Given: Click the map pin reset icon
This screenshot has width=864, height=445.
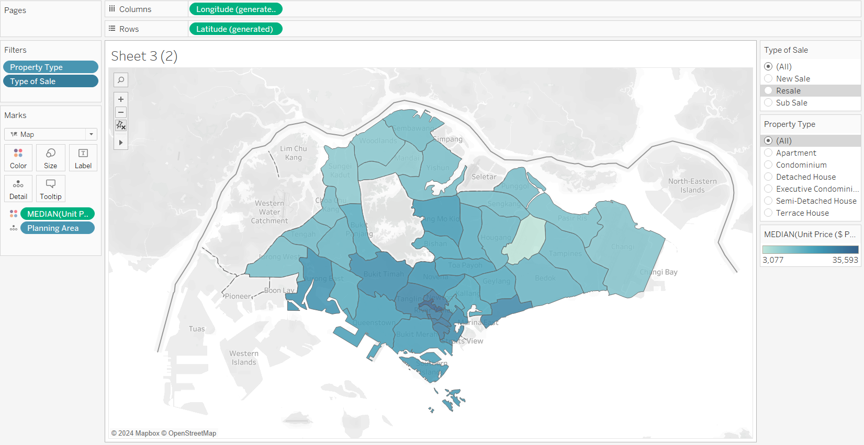Looking at the screenshot, I should [121, 125].
